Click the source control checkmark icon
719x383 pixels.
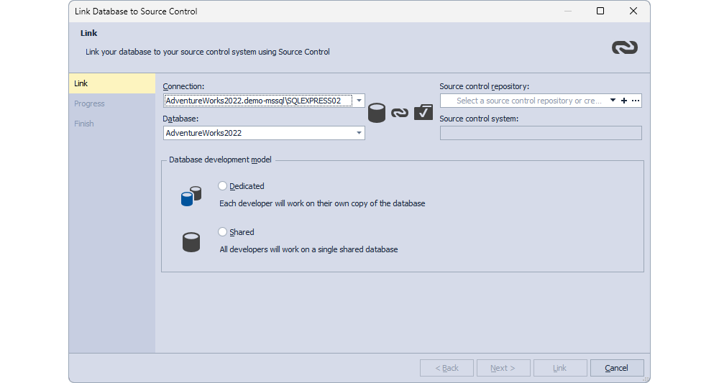(x=423, y=112)
